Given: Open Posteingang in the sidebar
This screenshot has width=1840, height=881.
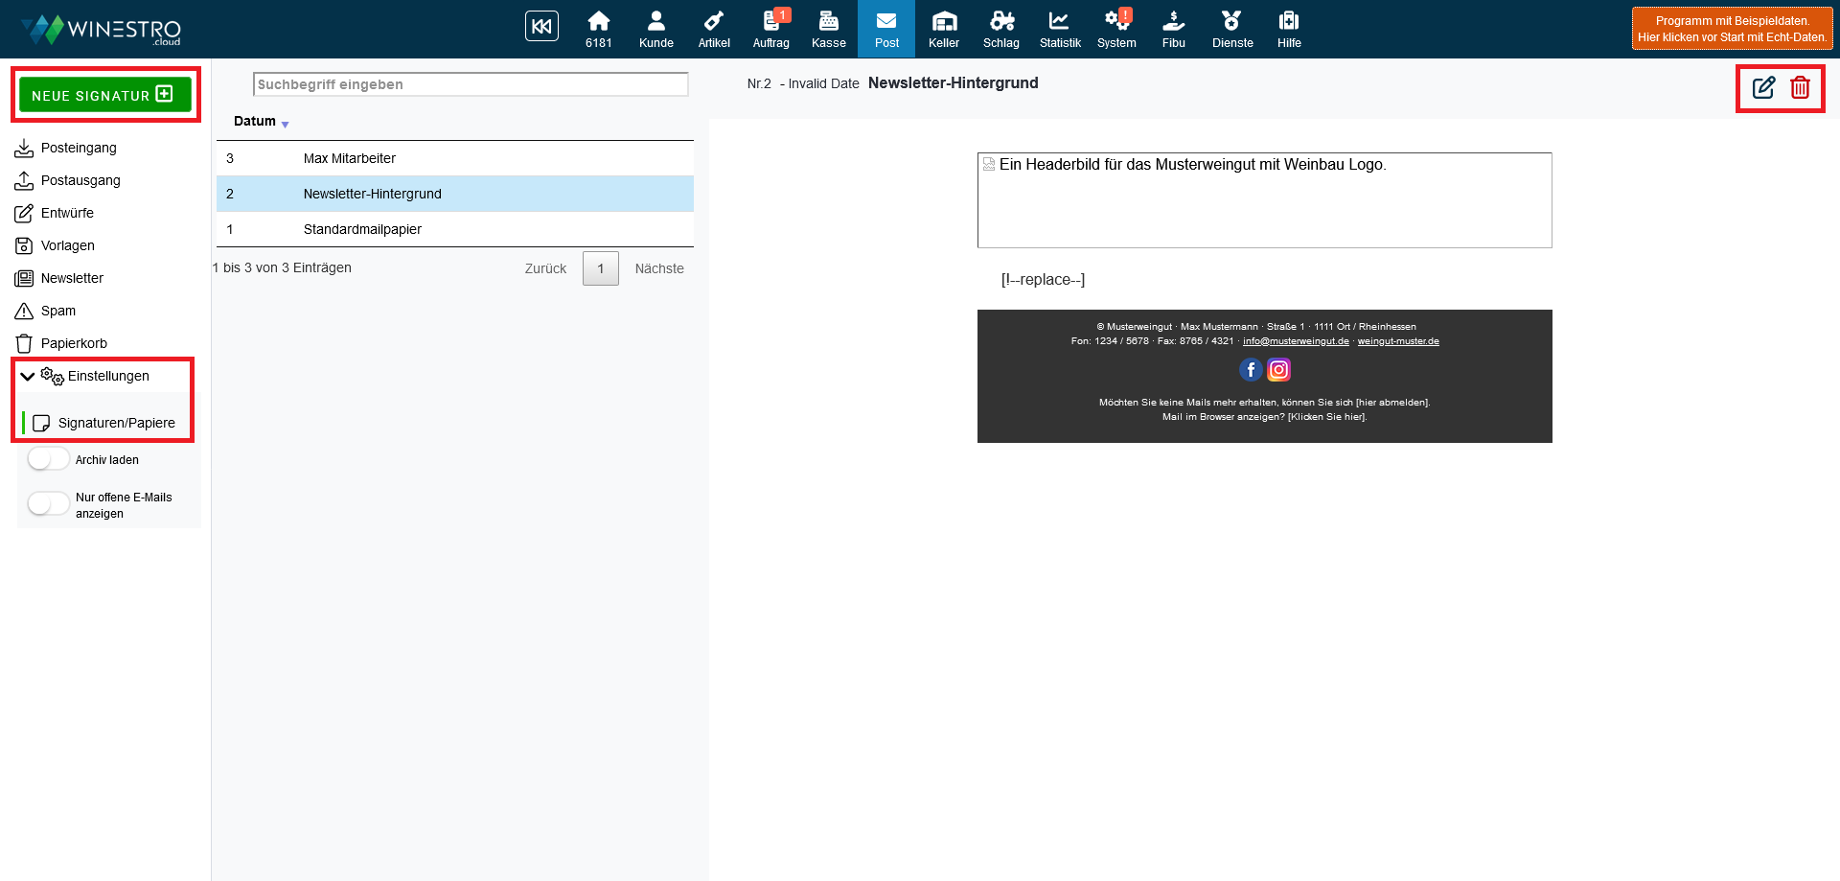Looking at the screenshot, I should point(78,148).
